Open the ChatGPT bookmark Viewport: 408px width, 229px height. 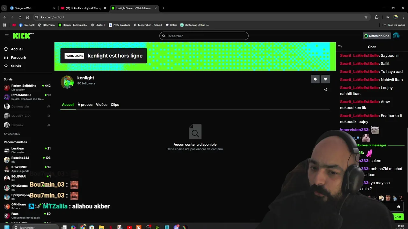pyautogui.click(x=98, y=25)
